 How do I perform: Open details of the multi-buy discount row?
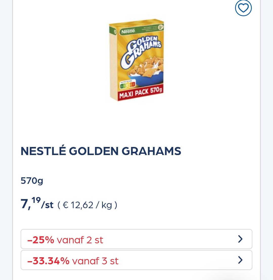[136, 239]
